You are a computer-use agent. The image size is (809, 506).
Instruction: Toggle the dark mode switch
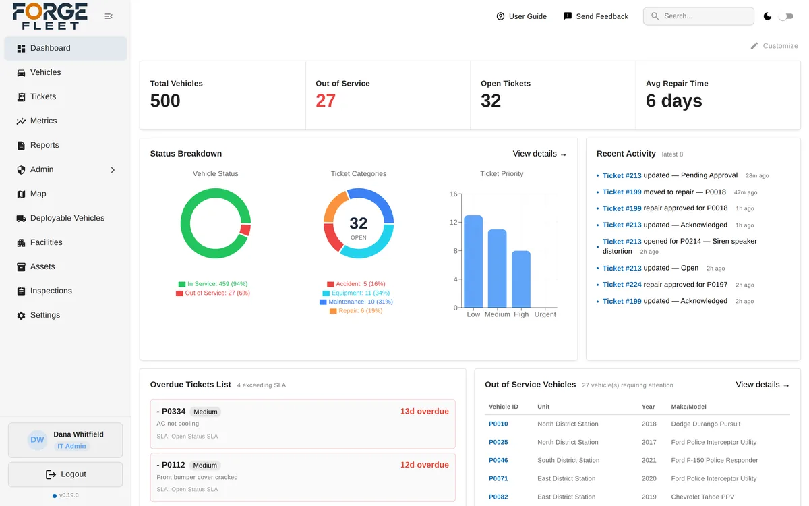tap(786, 16)
